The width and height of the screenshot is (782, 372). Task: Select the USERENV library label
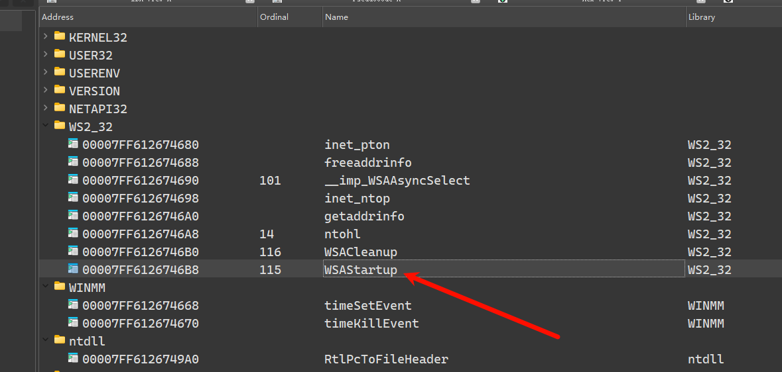(95, 73)
